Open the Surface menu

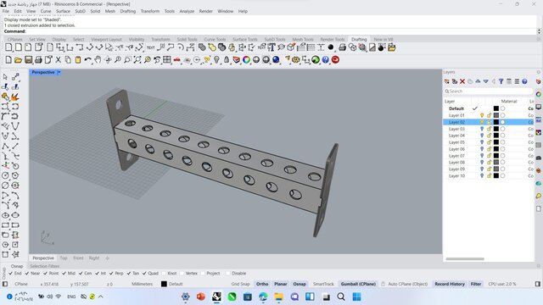point(63,11)
